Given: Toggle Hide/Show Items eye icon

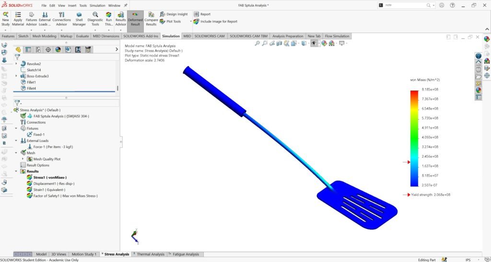Looking at the screenshot, I should pos(315,43).
